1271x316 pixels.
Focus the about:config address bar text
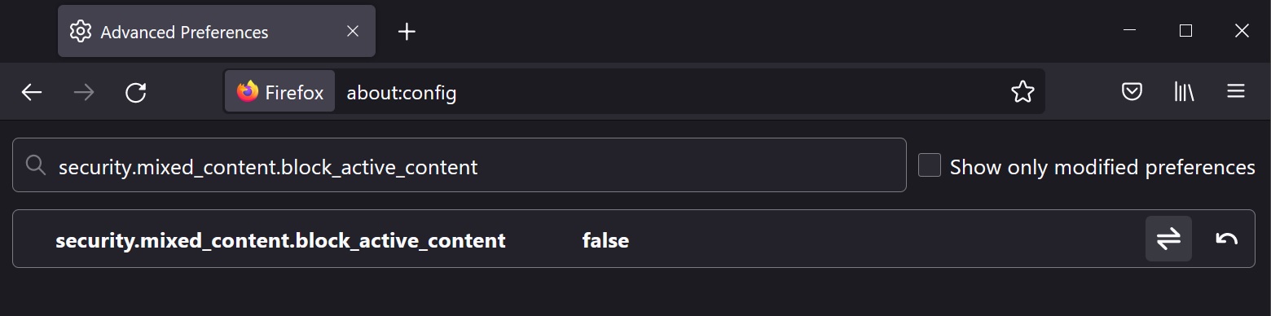point(402,93)
